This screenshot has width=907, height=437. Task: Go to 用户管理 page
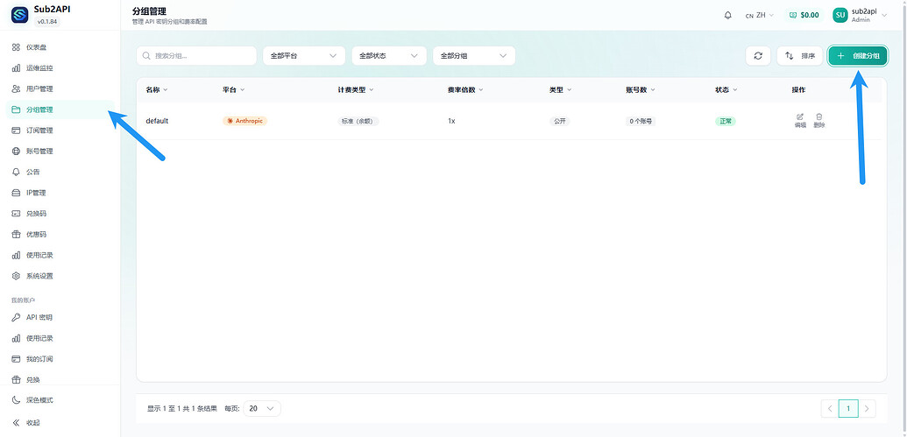(x=60, y=88)
